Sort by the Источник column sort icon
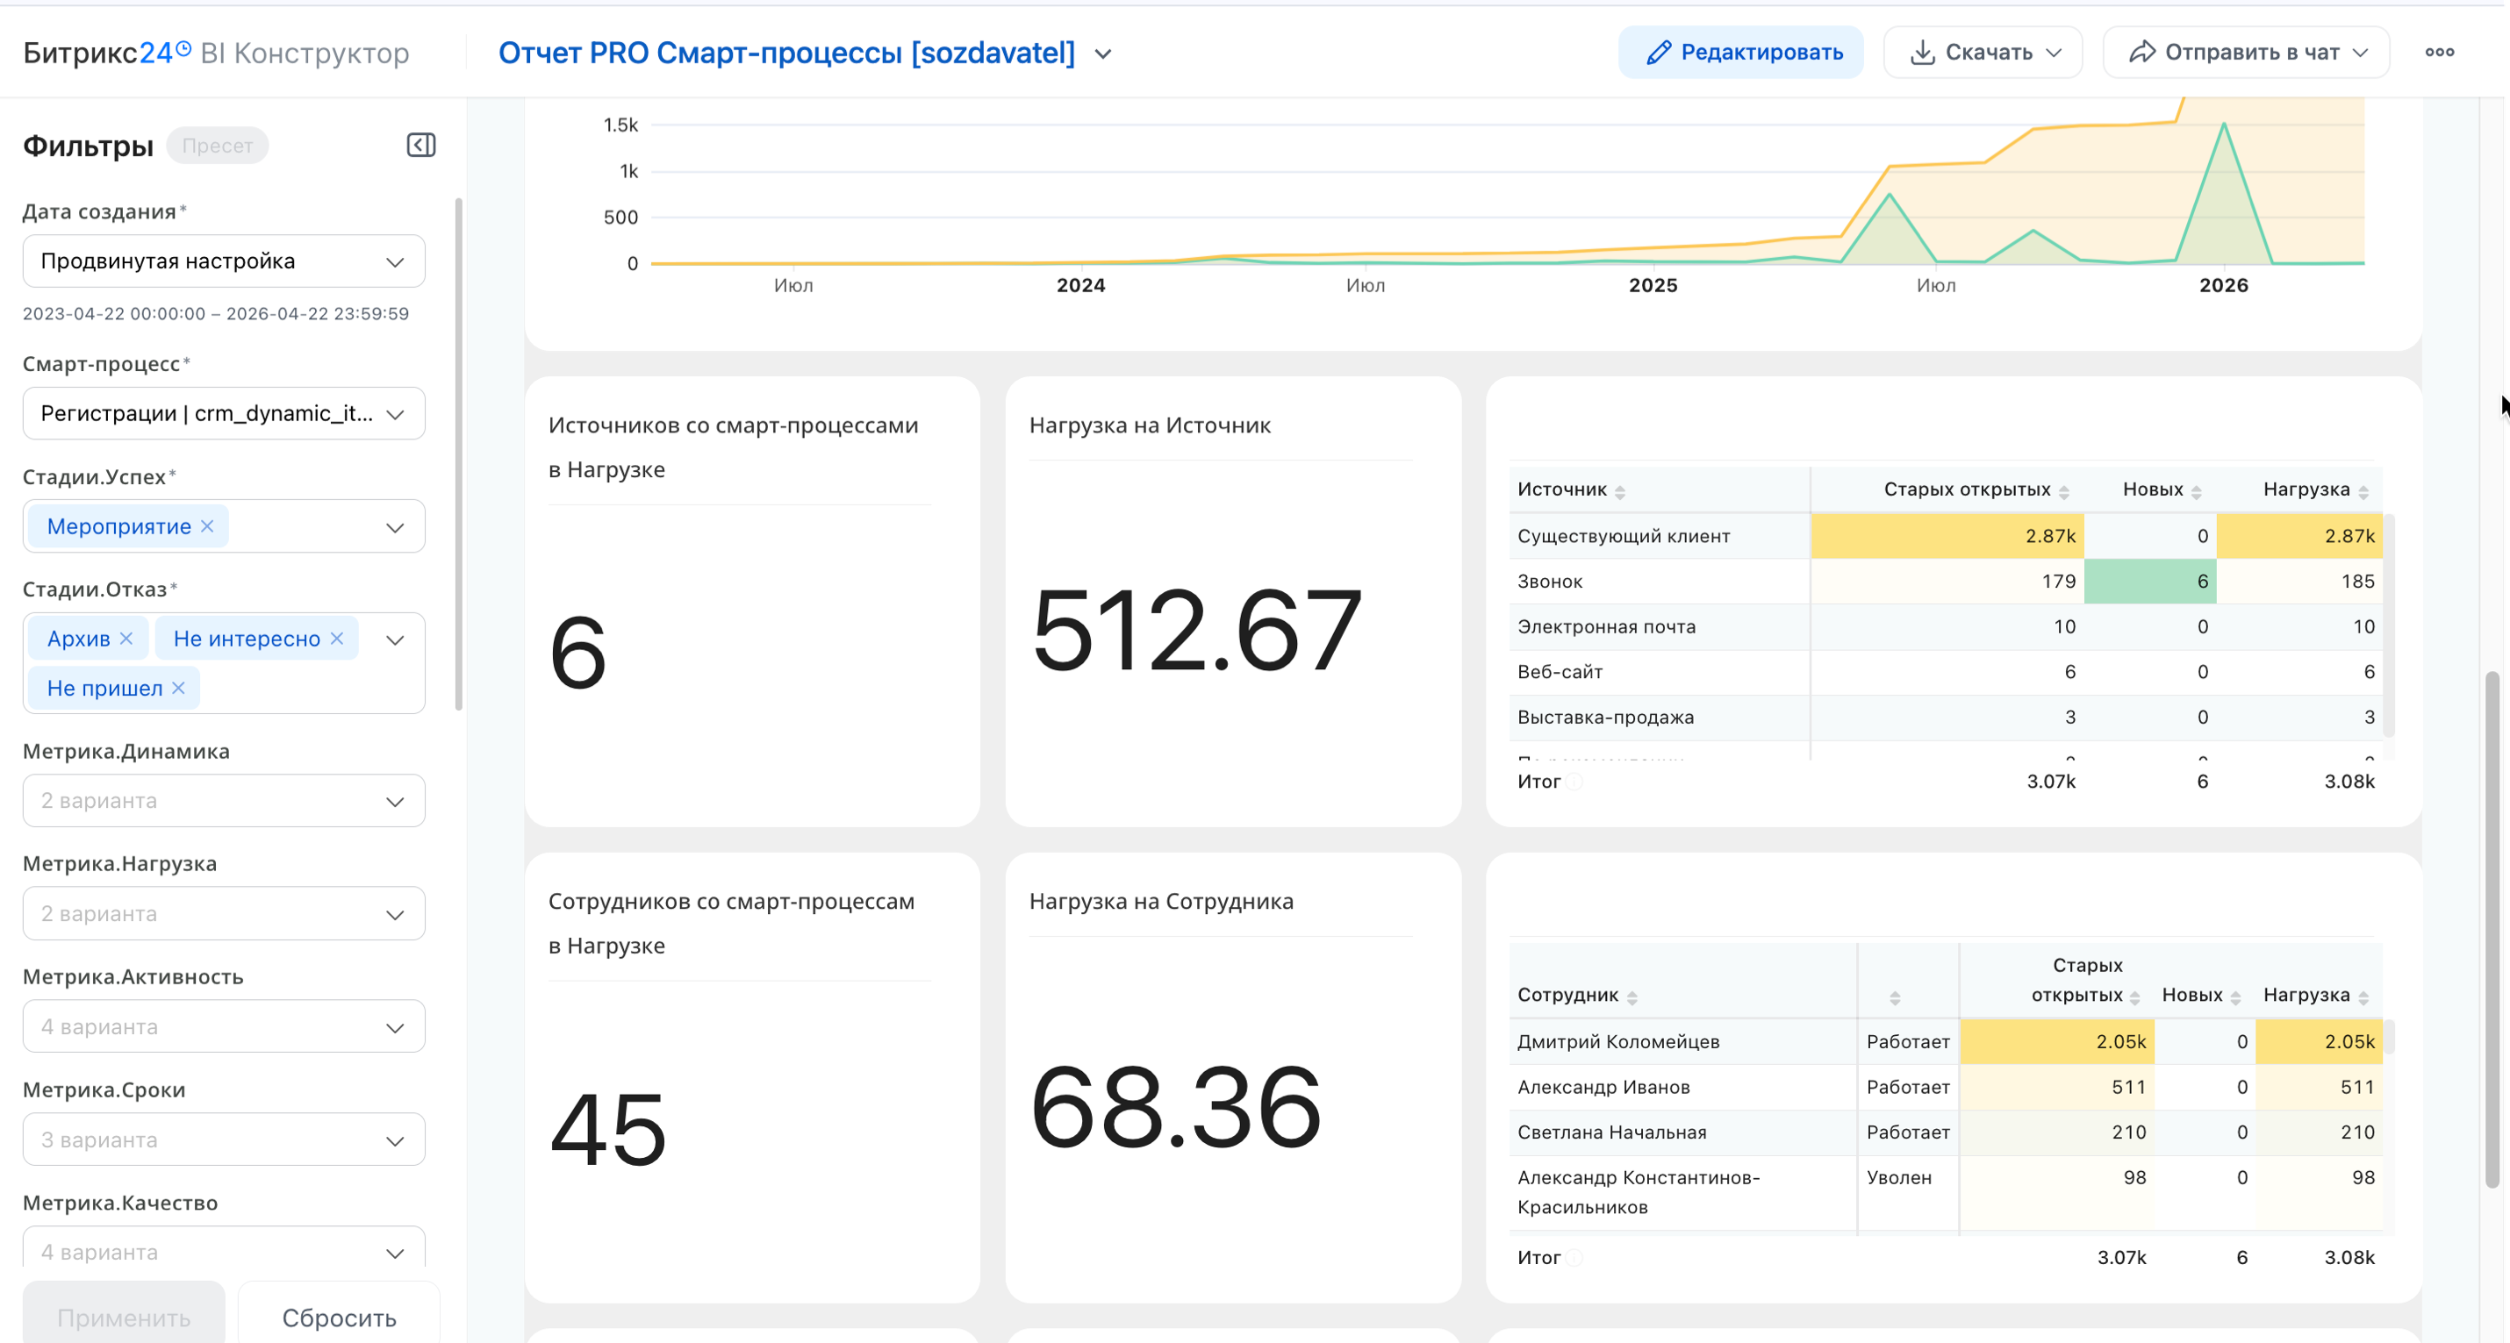2510x1343 pixels. [x=1619, y=492]
